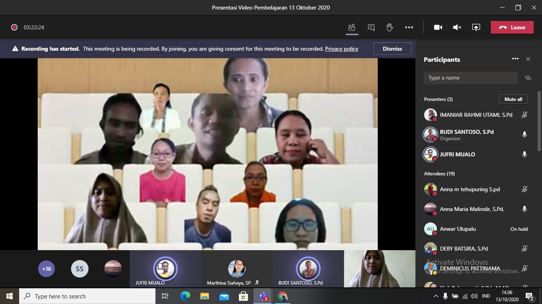Screen dimensions: 542x304
Task: Click the self-view camera thumbnail
Action: pos(380,269)
